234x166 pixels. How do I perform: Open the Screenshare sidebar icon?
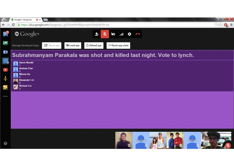[x=5, y=43]
